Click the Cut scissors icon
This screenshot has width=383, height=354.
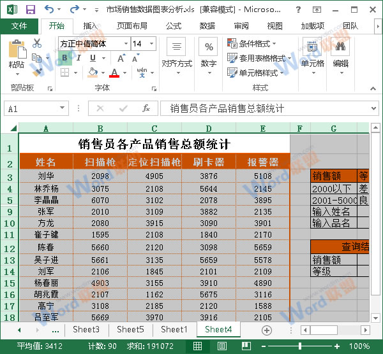point(37,43)
